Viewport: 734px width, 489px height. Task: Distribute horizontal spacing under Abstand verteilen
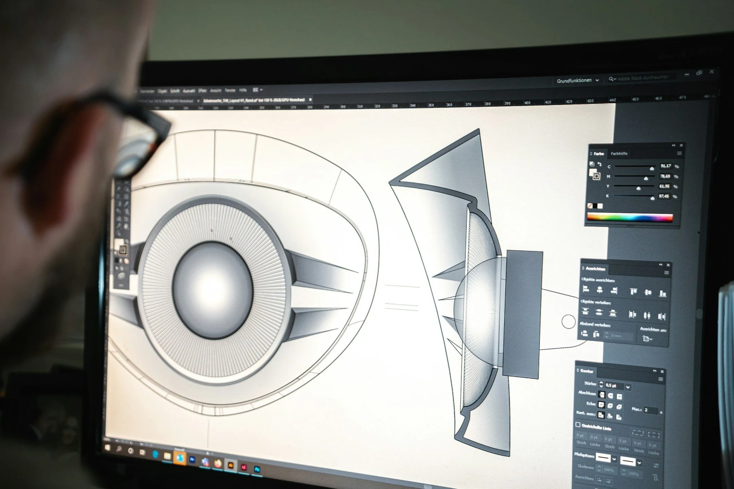[596, 335]
